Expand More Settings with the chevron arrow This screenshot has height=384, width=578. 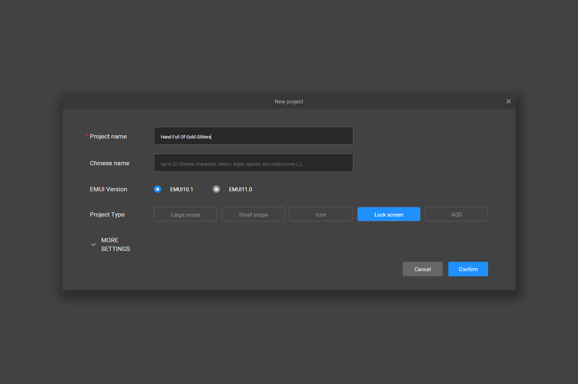click(x=93, y=245)
